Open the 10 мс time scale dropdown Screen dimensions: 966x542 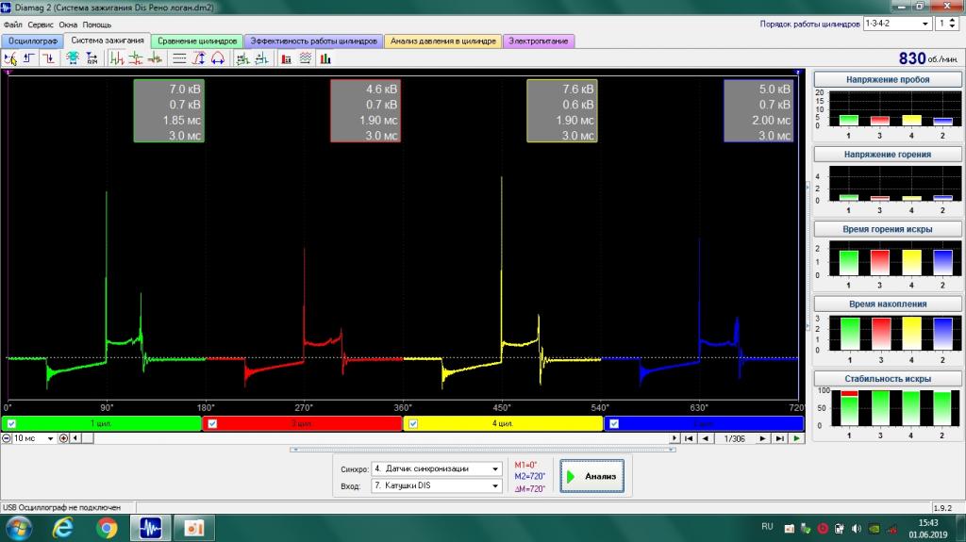[x=50, y=438]
